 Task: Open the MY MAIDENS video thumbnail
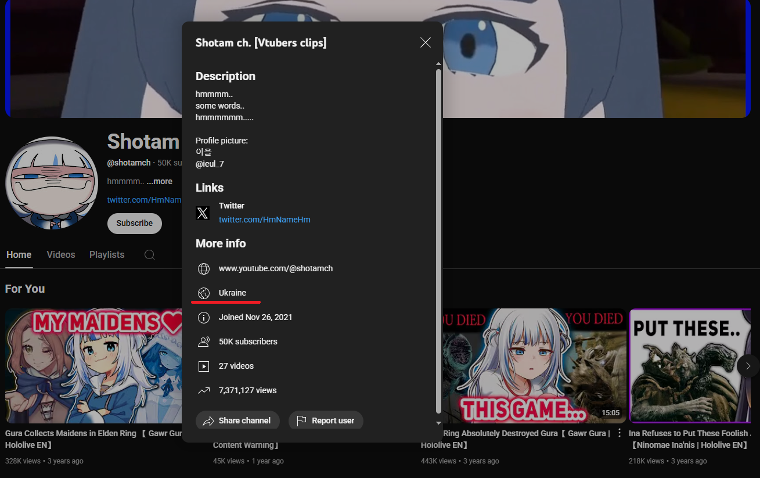(93, 365)
